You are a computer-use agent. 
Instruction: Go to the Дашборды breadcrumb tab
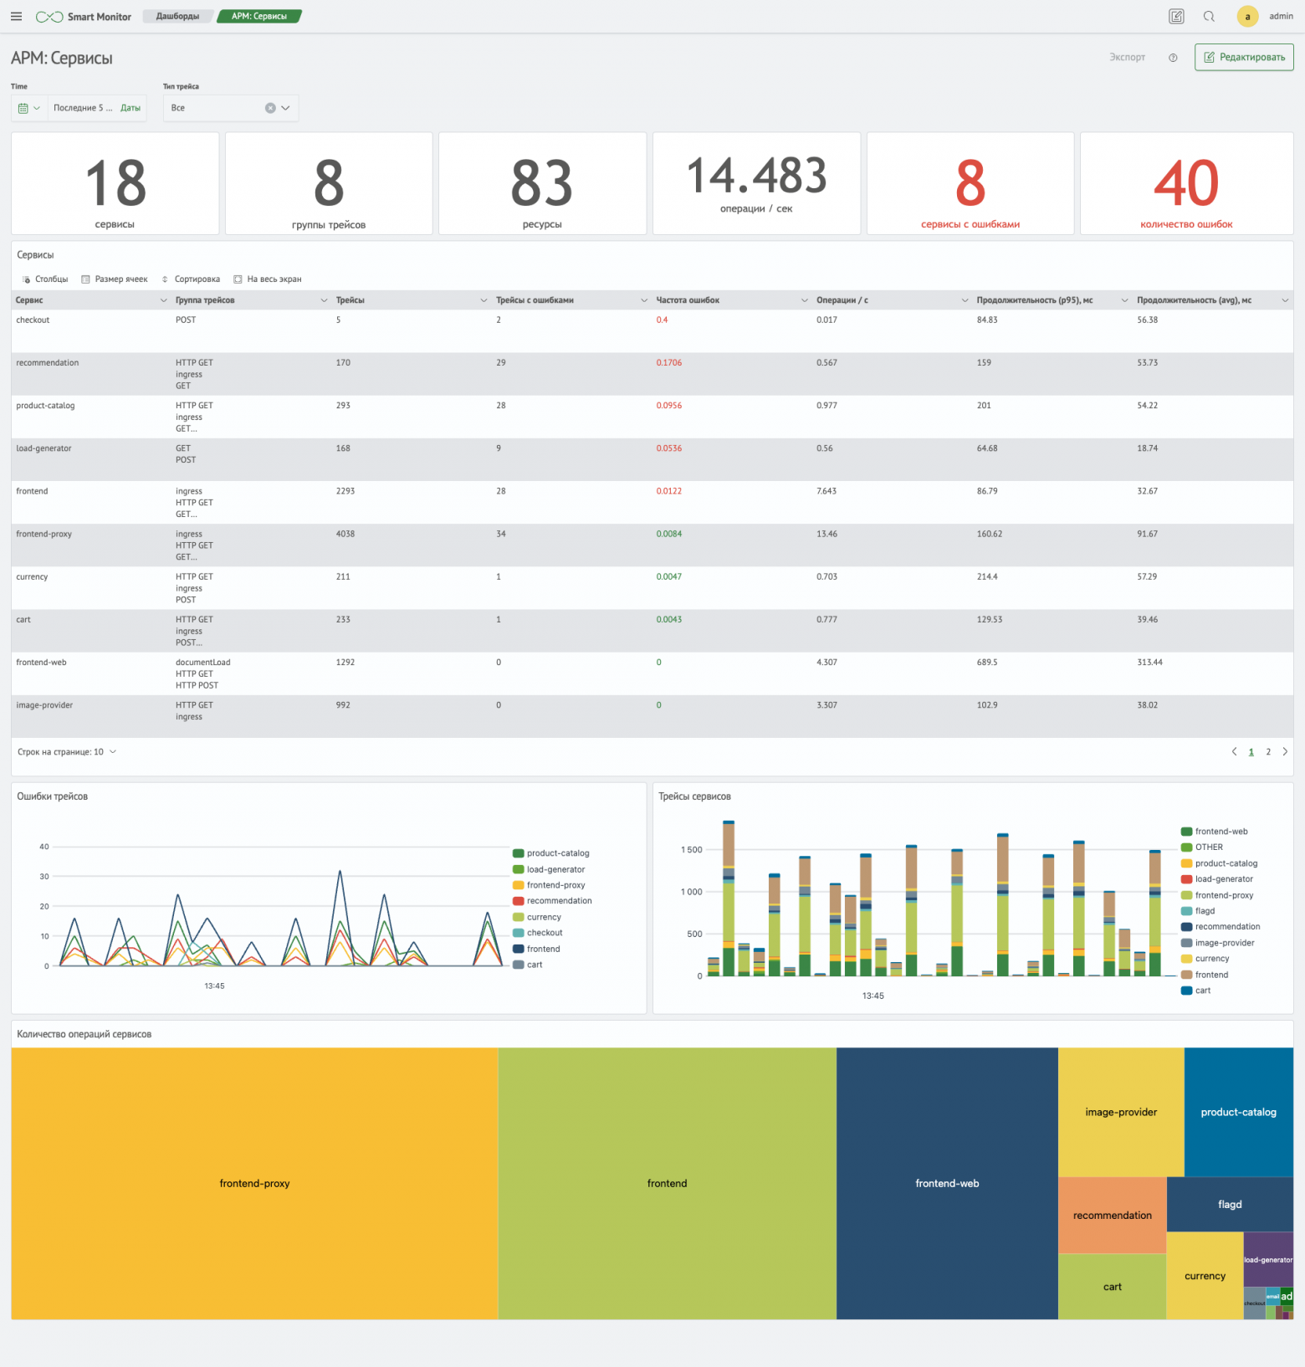(x=178, y=16)
